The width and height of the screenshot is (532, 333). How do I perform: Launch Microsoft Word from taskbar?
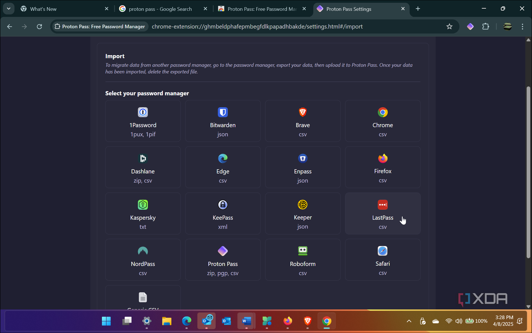[247, 321]
